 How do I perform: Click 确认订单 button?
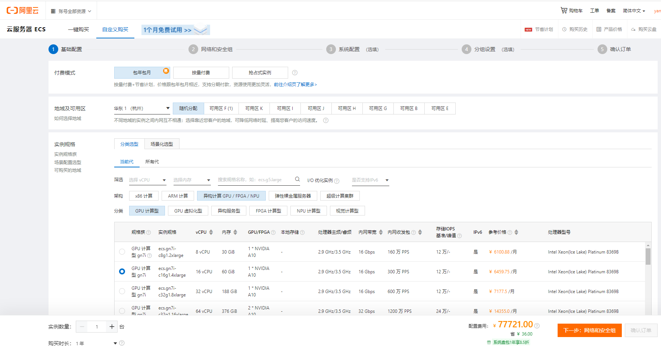coord(641,330)
